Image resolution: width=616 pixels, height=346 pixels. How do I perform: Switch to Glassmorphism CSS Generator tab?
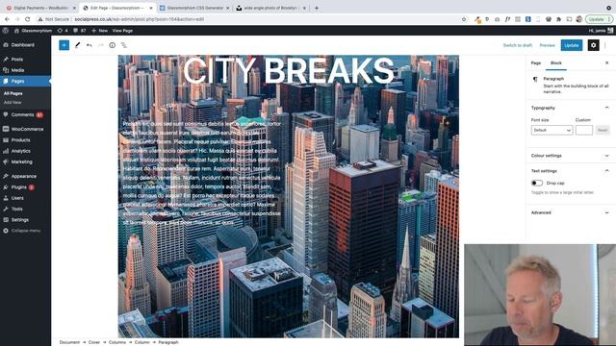click(194, 8)
